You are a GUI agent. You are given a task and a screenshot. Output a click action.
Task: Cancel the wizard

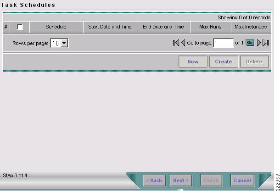pos(242,180)
